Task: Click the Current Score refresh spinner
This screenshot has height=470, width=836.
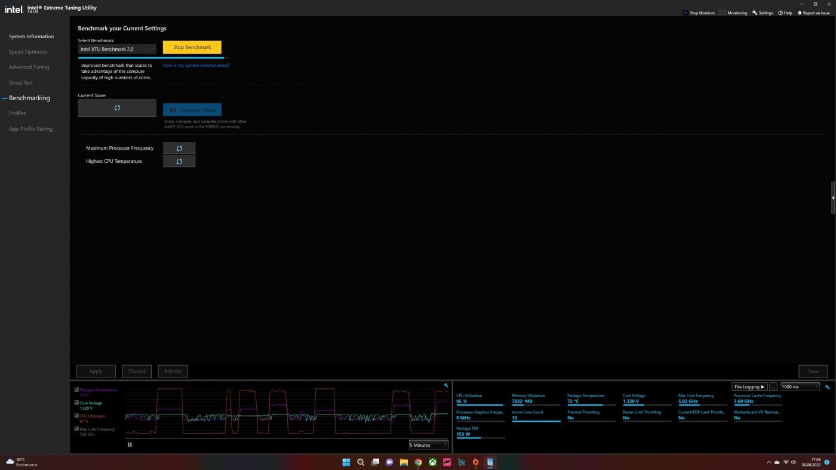Action: point(117,108)
